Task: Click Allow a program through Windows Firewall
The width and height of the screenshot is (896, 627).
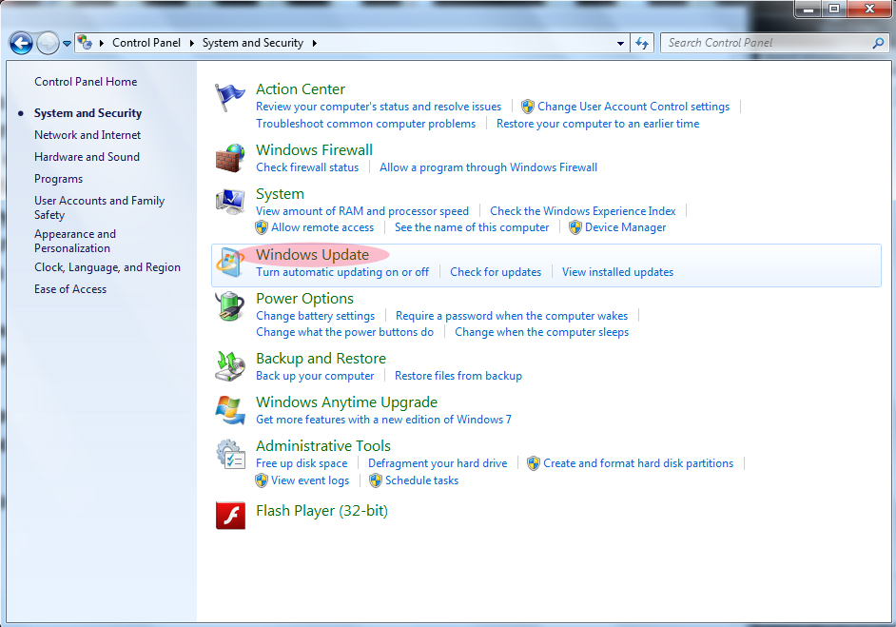Action: point(489,167)
